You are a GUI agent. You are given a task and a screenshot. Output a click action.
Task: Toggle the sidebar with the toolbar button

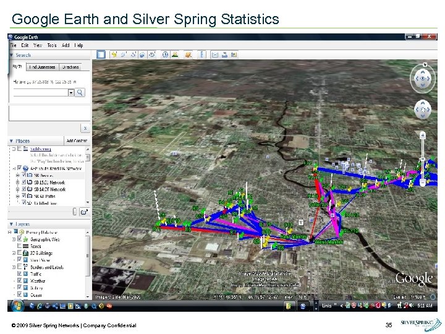pyautogui.click(x=101, y=54)
